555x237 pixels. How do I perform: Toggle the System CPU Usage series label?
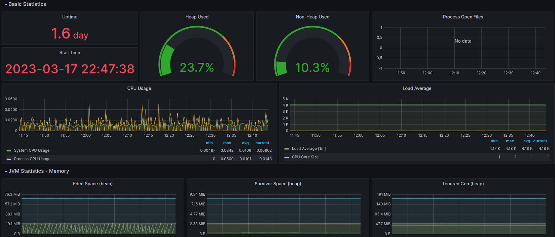point(32,150)
